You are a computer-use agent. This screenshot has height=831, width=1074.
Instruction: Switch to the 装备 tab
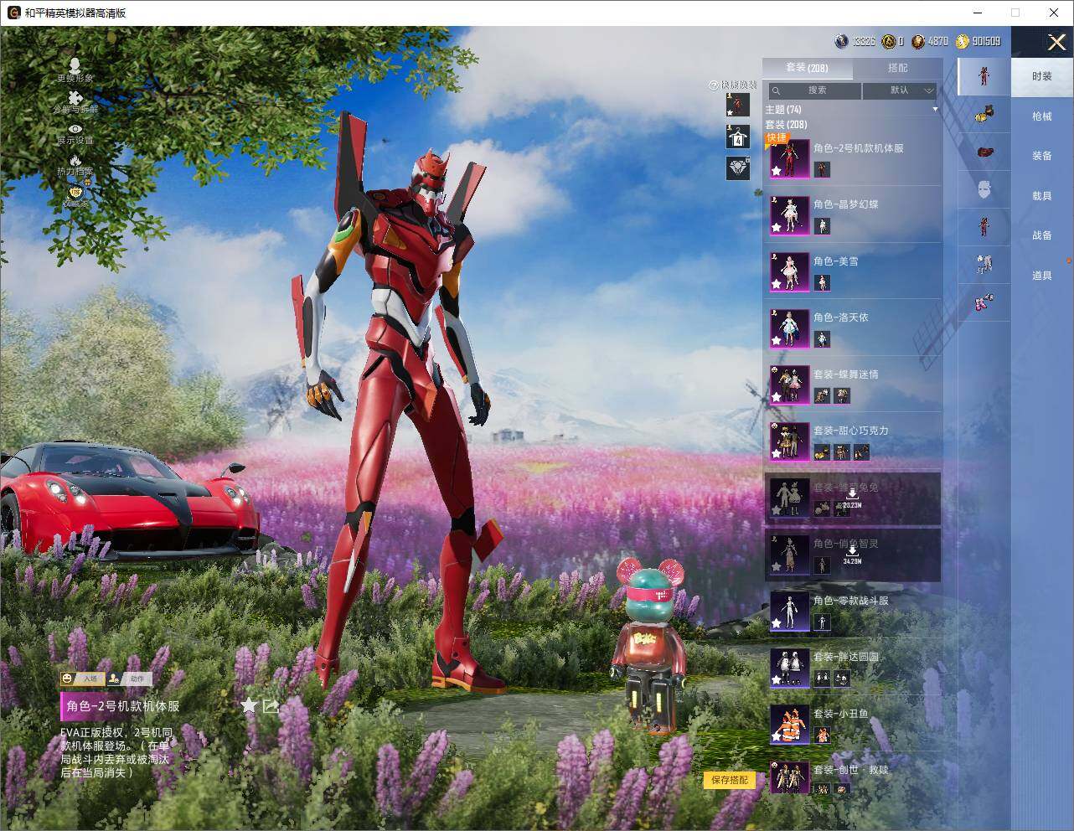(1042, 156)
